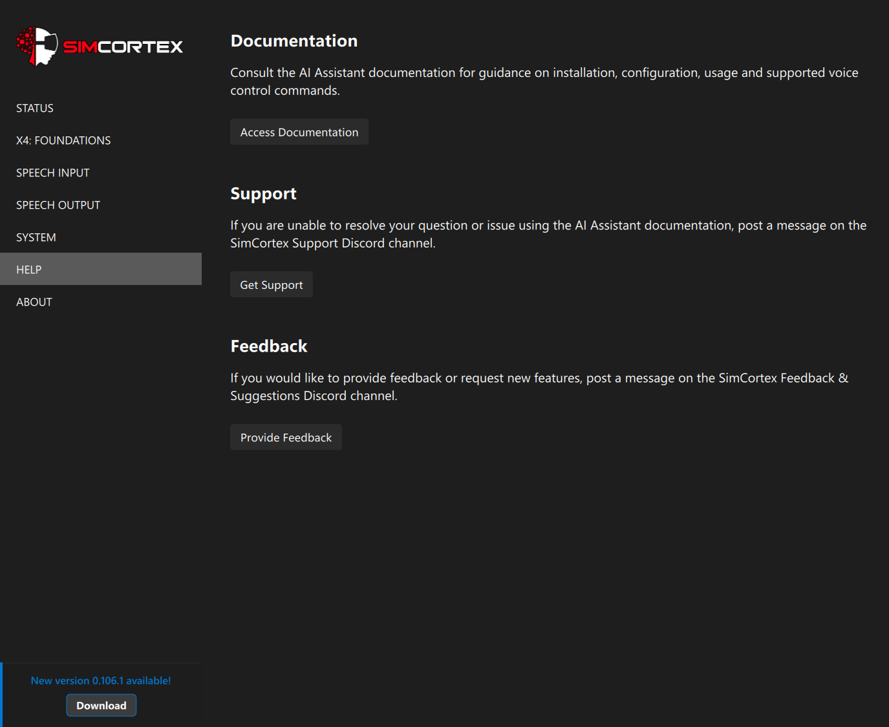Click the 'If you would like to provide feedback' paragraph
The image size is (889, 727).
539,386
